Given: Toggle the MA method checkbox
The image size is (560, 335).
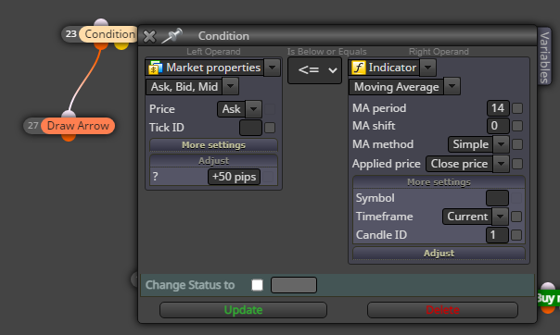Looking at the screenshot, I should click(517, 144).
